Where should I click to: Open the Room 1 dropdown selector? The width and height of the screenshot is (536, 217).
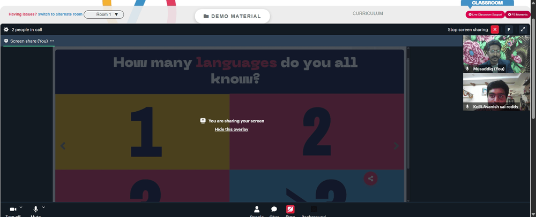(104, 14)
